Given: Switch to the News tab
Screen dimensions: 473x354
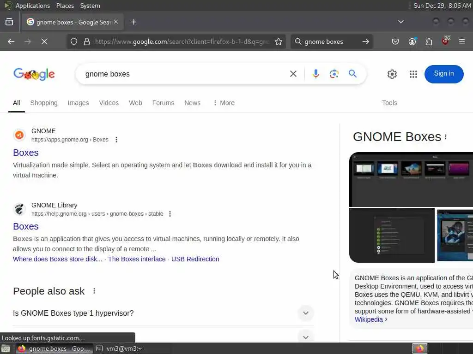Looking at the screenshot, I should tap(193, 103).
